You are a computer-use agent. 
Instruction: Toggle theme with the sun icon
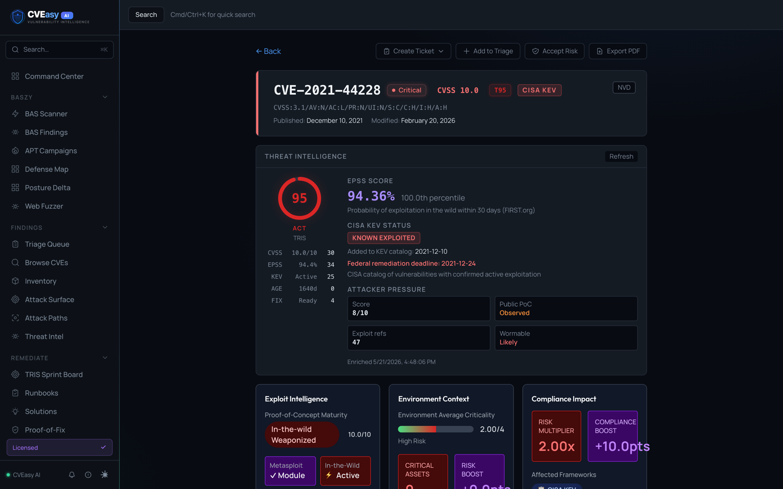tap(105, 475)
